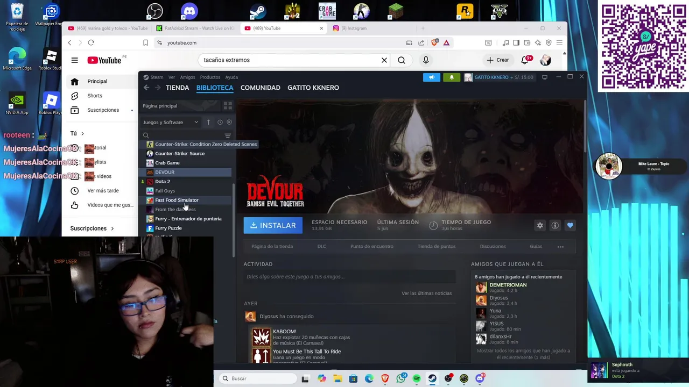The height and width of the screenshot is (387, 689).
Task: Click the INSTALAR button for DEVOUR
Action: tap(273, 226)
